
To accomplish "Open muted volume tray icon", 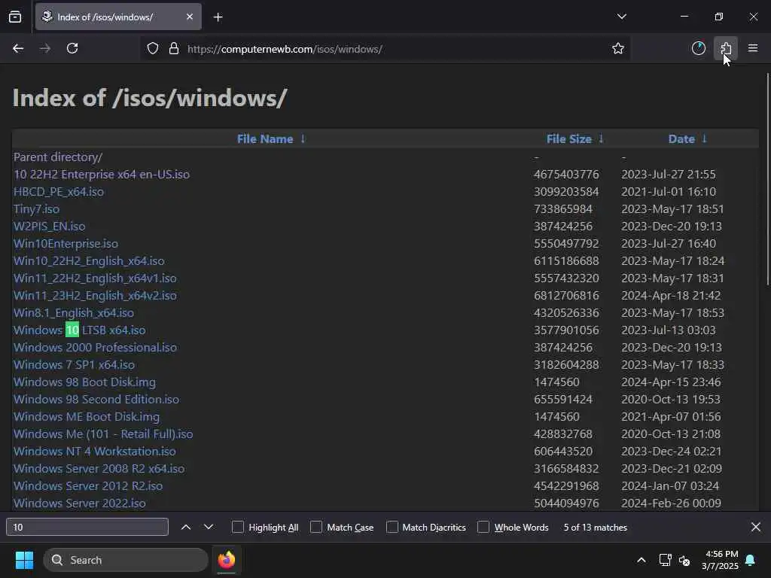I will pyautogui.click(x=684, y=560).
